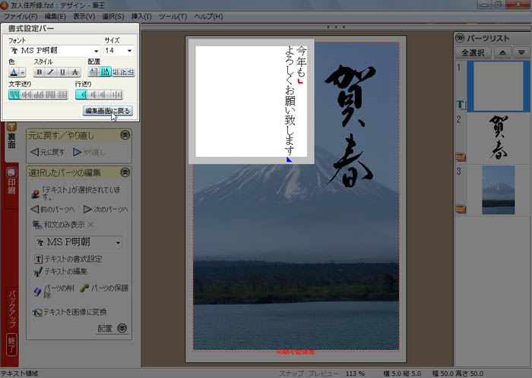Apply underline style to text
Viewport: 532px width, 378px height.
click(63, 72)
